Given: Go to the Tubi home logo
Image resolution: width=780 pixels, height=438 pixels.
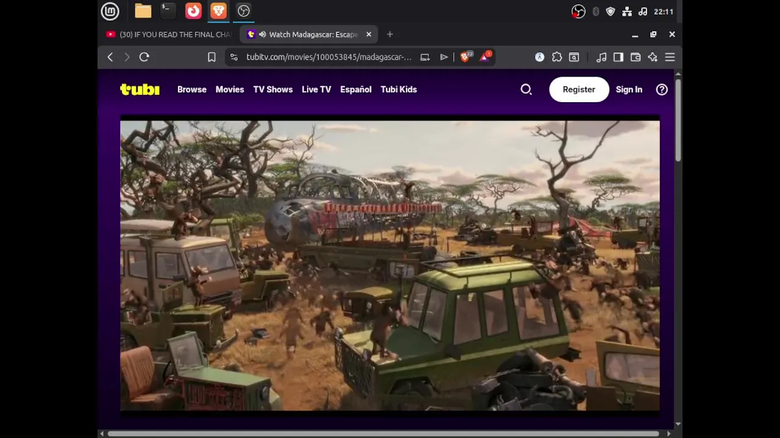Looking at the screenshot, I should pyautogui.click(x=140, y=89).
